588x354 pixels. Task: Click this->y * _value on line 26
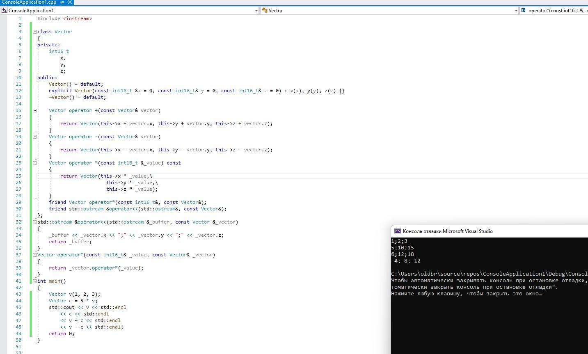[130, 183]
